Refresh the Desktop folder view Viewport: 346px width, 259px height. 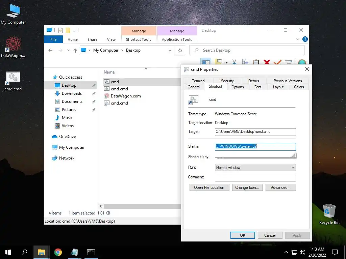180,51
